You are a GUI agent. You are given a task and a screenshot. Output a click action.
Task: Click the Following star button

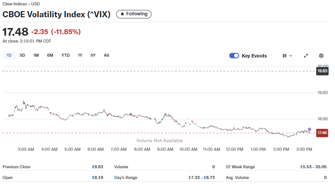pos(134,14)
